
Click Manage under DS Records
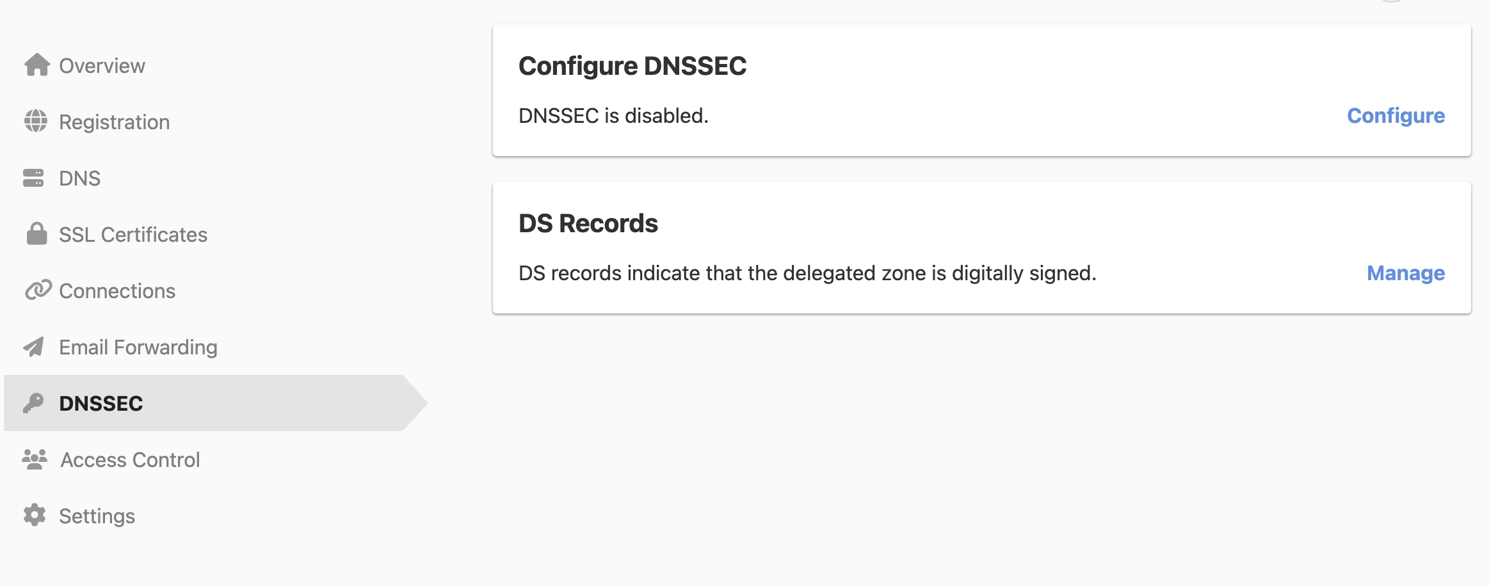pos(1406,273)
